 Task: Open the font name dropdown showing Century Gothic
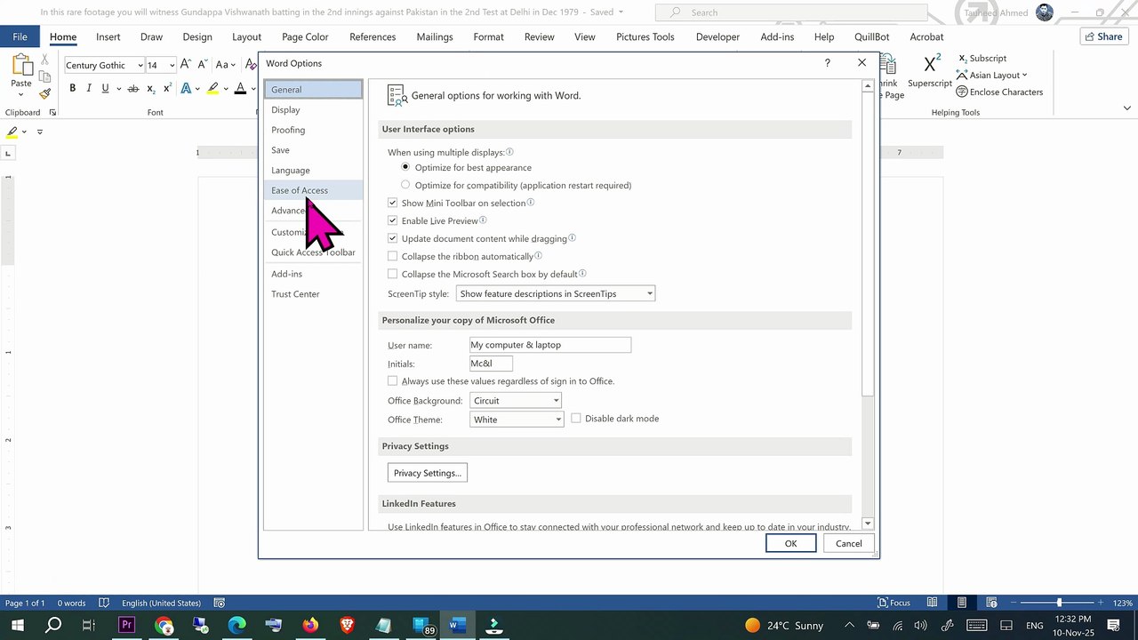coord(140,65)
